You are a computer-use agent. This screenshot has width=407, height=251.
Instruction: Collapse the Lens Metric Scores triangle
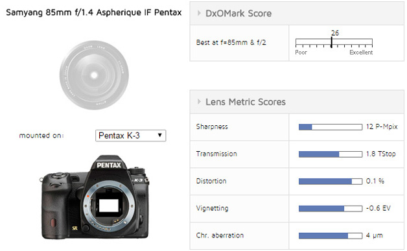tap(199, 102)
